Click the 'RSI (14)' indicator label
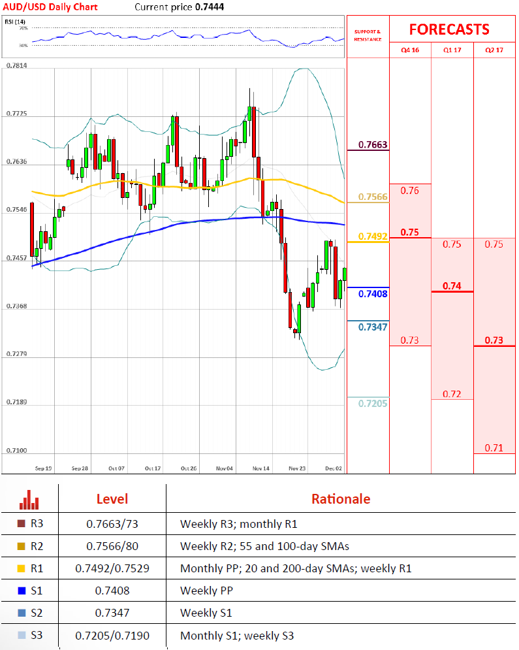Image resolution: width=519 pixels, height=650 pixels. click(x=15, y=22)
